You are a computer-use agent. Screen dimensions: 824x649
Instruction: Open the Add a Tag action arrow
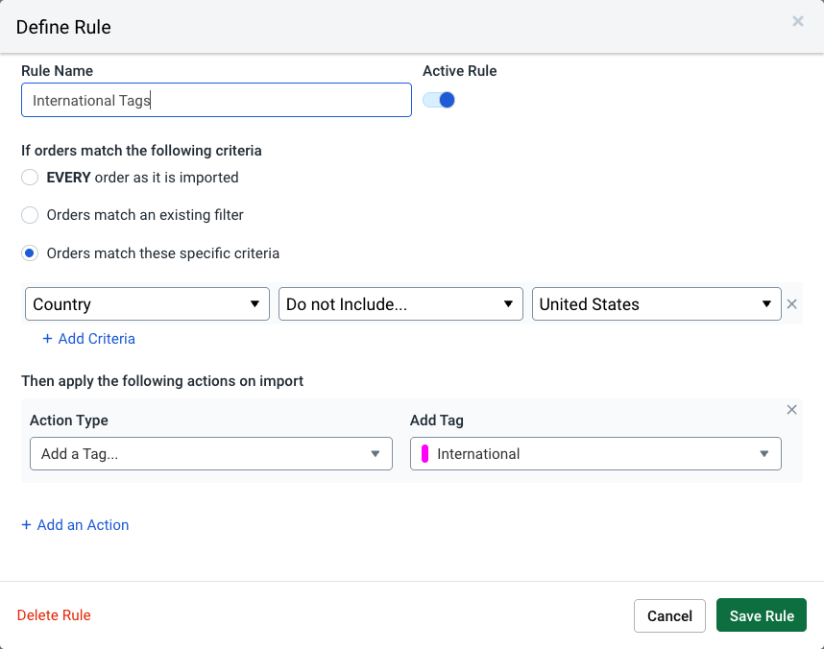(x=375, y=453)
